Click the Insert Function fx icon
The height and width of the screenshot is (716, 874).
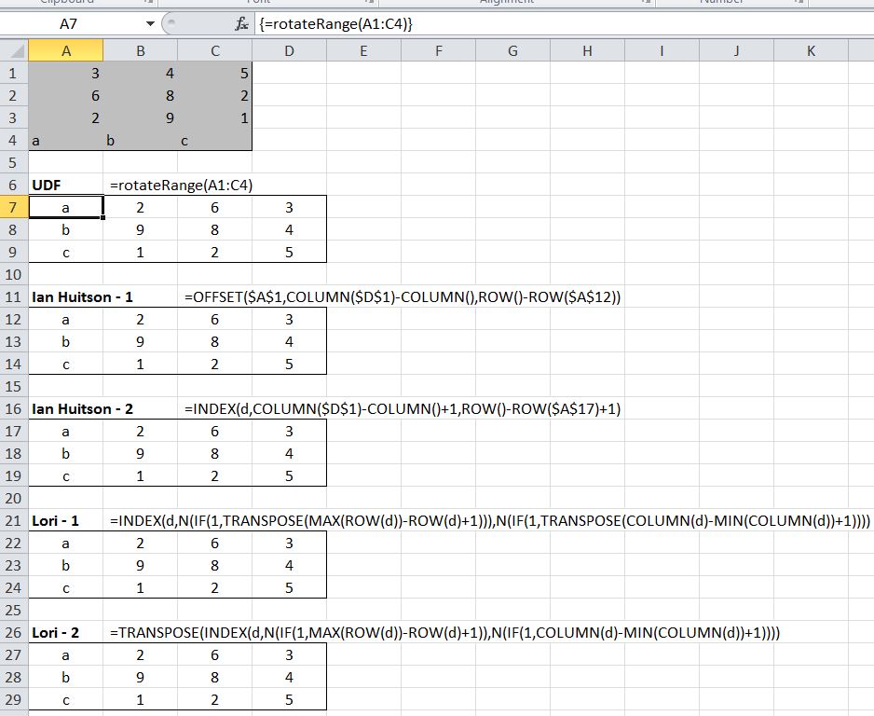point(242,24)
